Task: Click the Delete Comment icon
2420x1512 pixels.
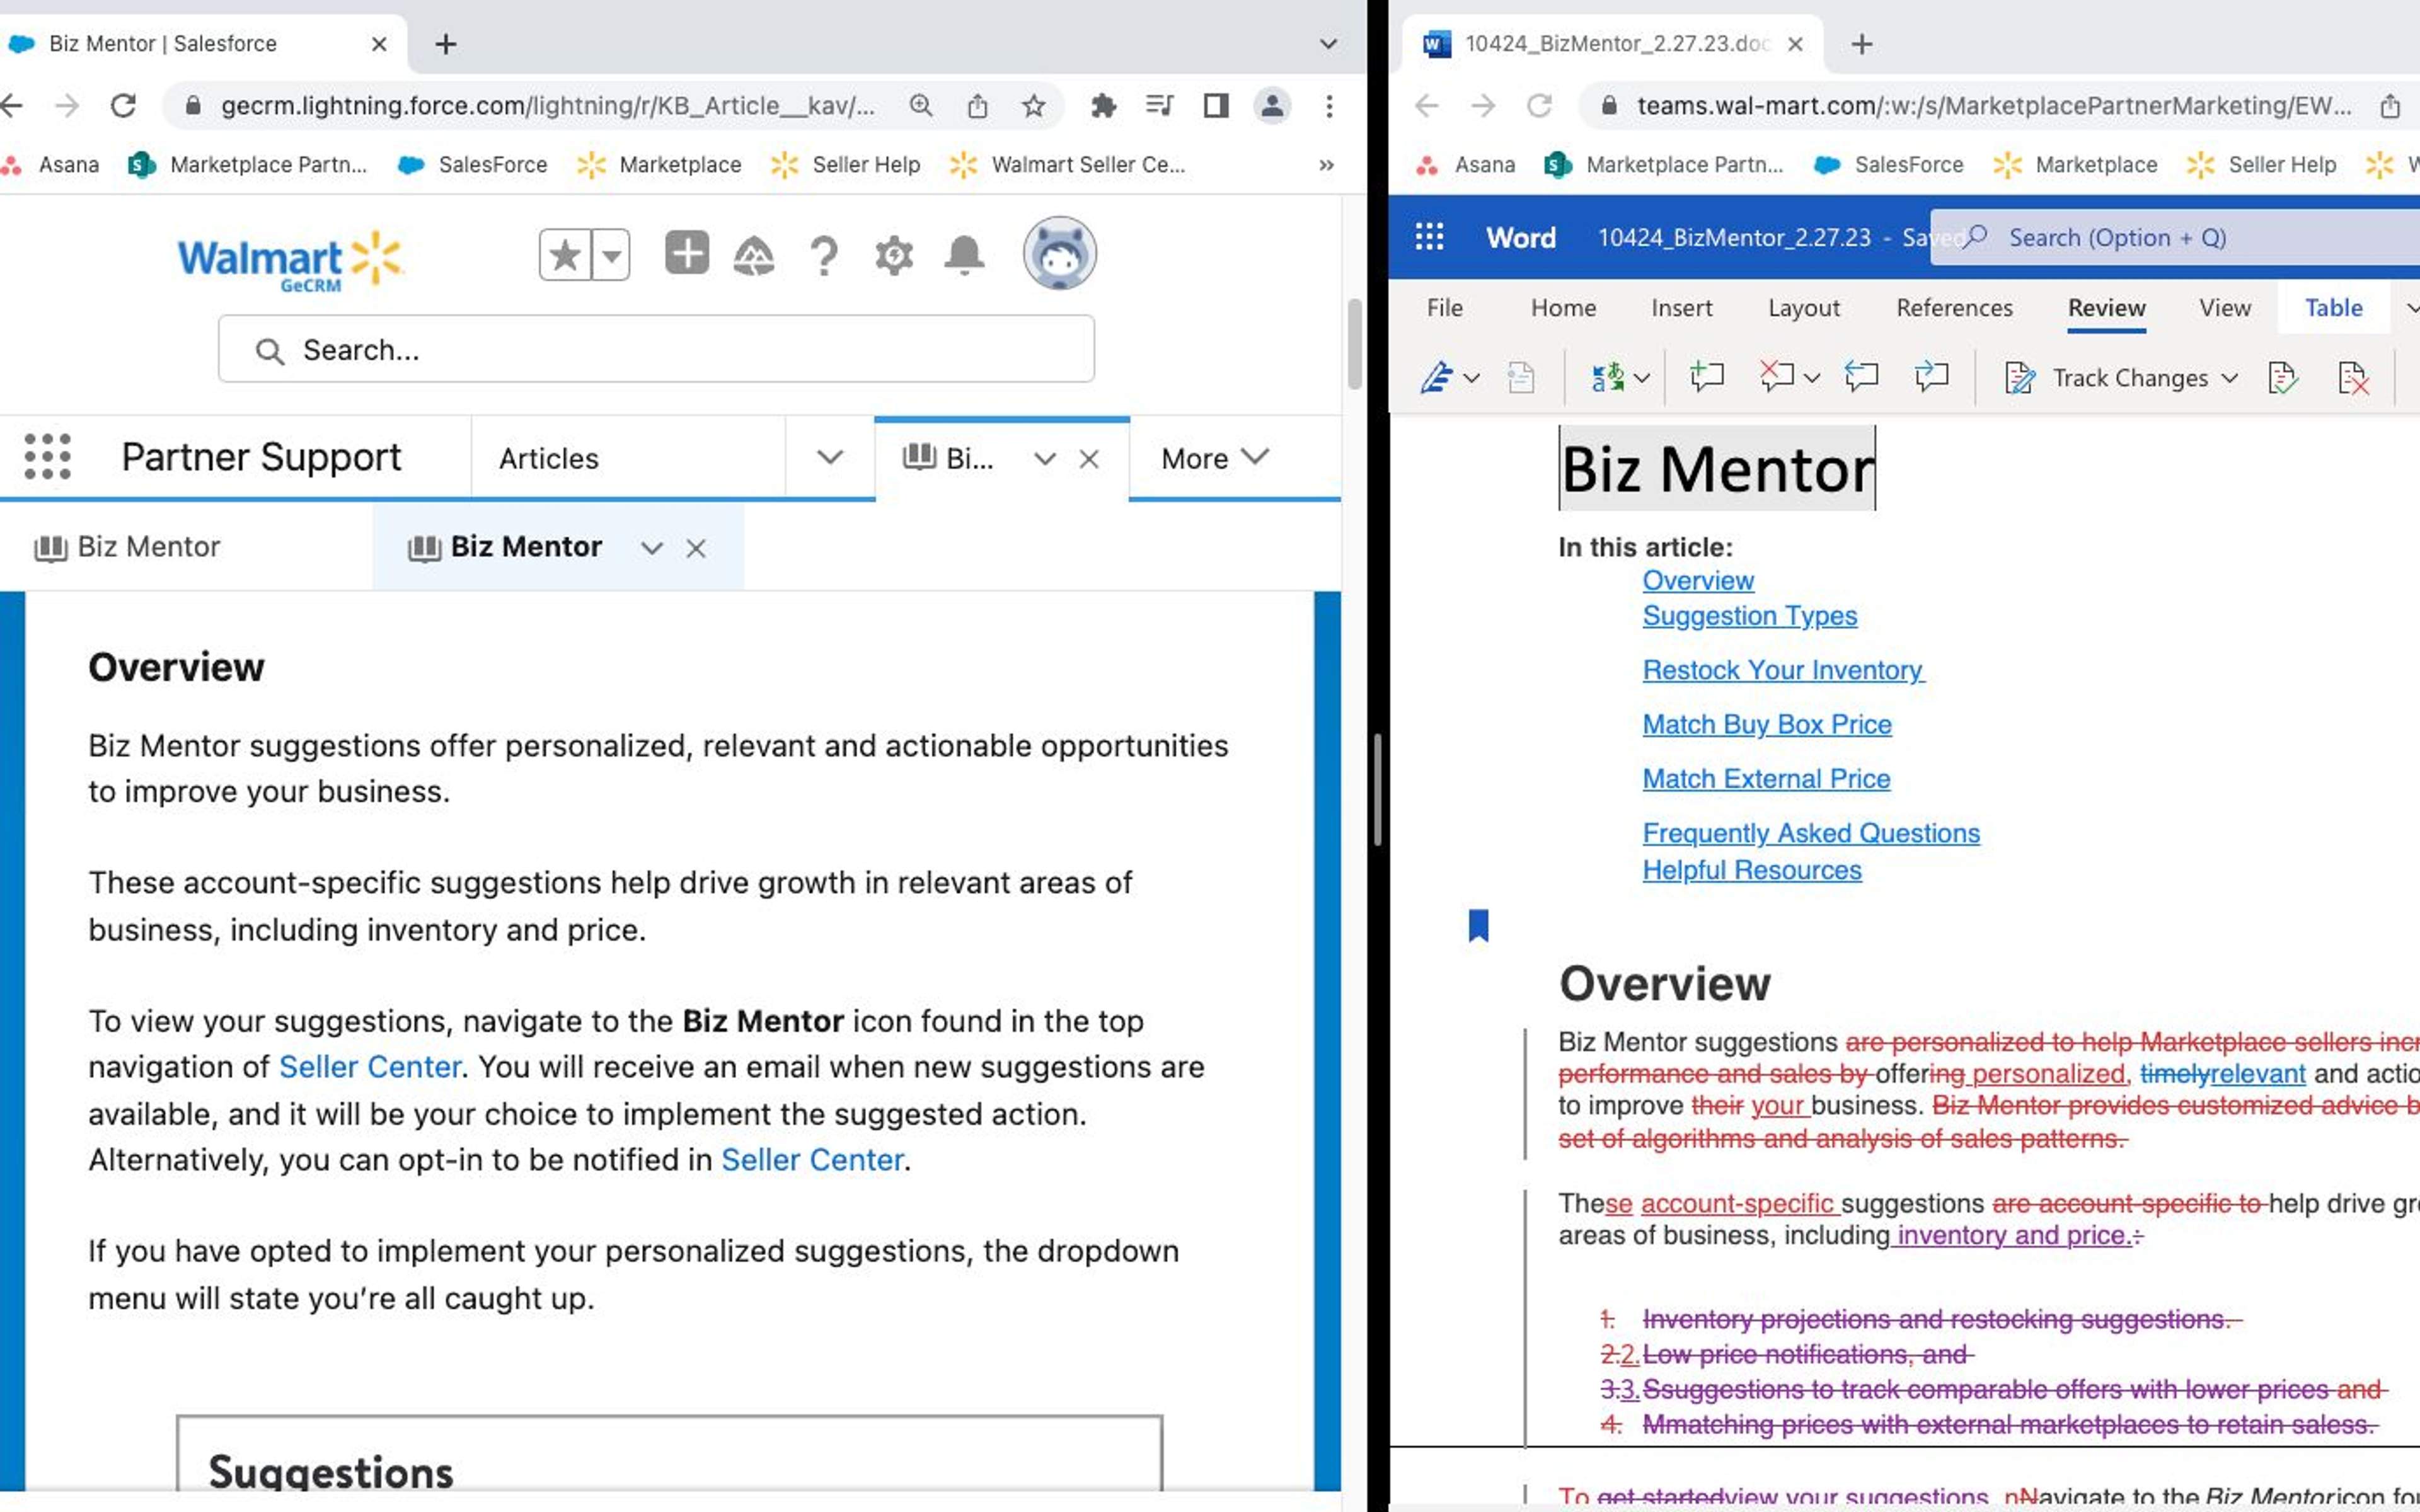Action: click(1776, 377)
